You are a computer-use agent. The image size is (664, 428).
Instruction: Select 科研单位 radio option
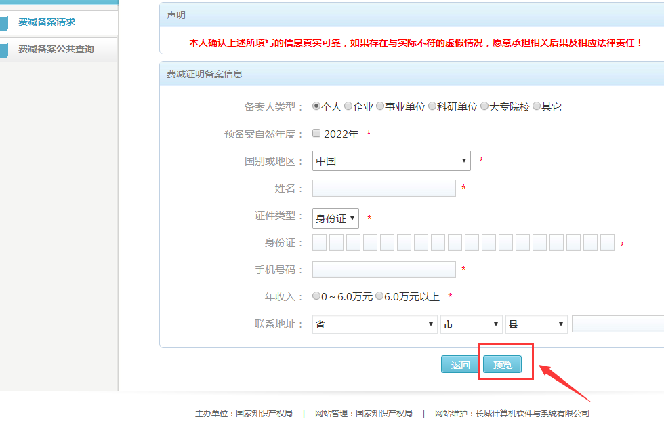point(432,106)
